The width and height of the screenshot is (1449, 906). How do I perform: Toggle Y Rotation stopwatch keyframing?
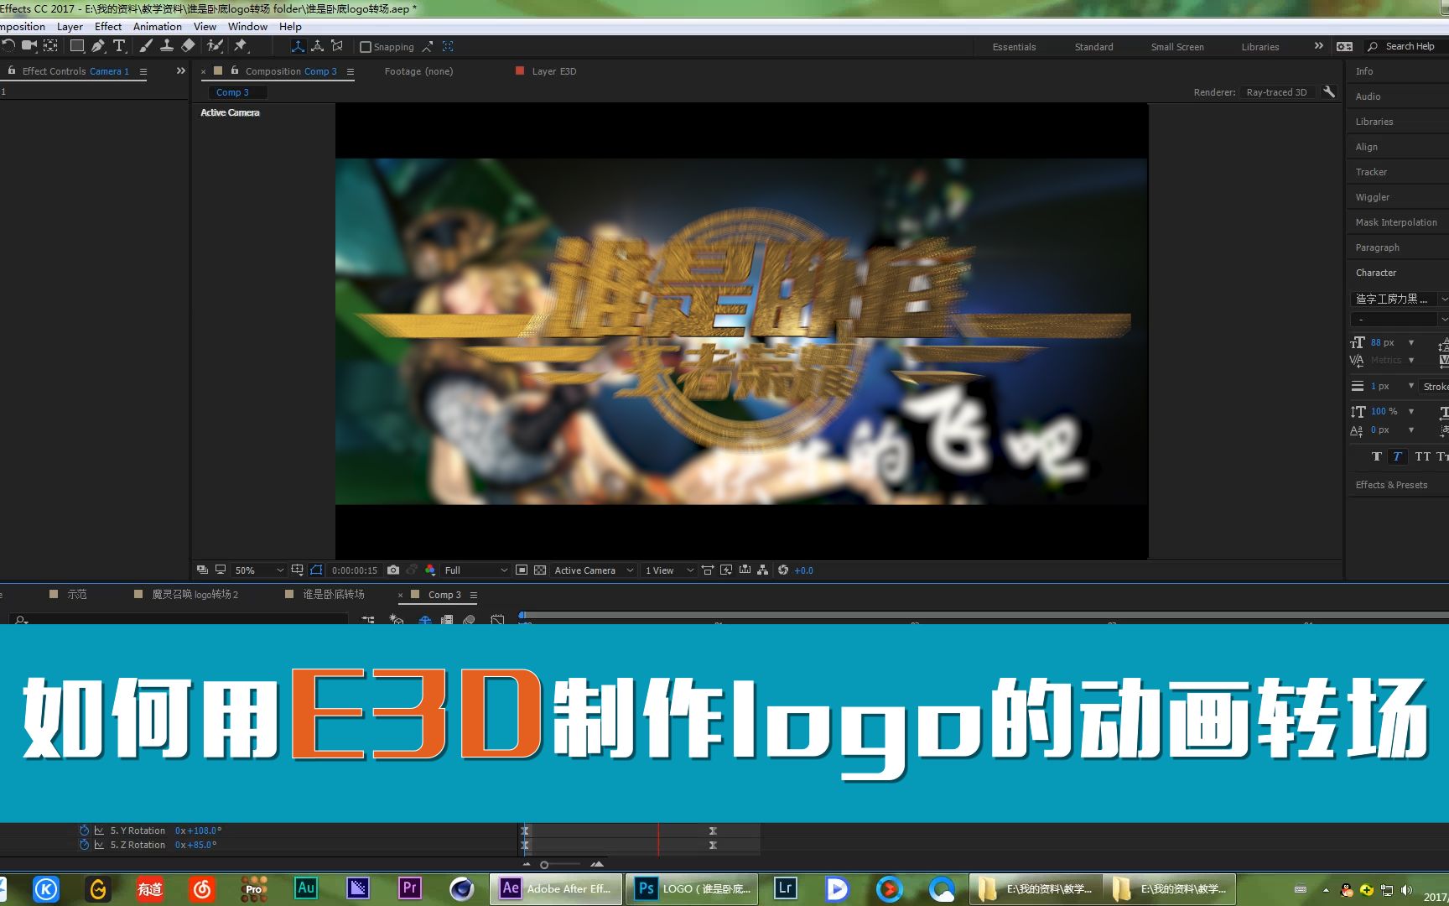[x=84, y=830]
